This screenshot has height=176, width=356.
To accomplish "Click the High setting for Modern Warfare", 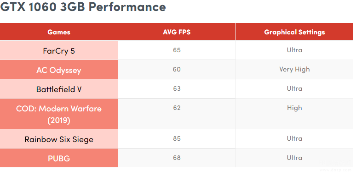I will tap(294, 108).
